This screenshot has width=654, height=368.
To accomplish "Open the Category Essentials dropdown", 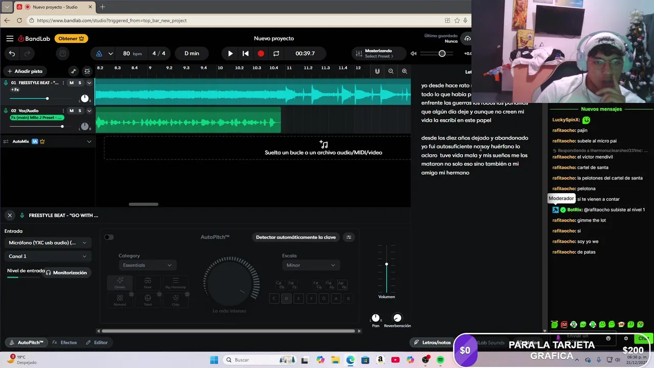I will click(148, 265).
